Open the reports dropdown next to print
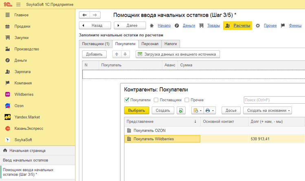This screenshot has height=181, width=305. (197, 111)
